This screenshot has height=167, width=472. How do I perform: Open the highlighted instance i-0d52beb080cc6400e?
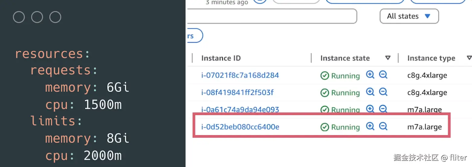[240, 127]
